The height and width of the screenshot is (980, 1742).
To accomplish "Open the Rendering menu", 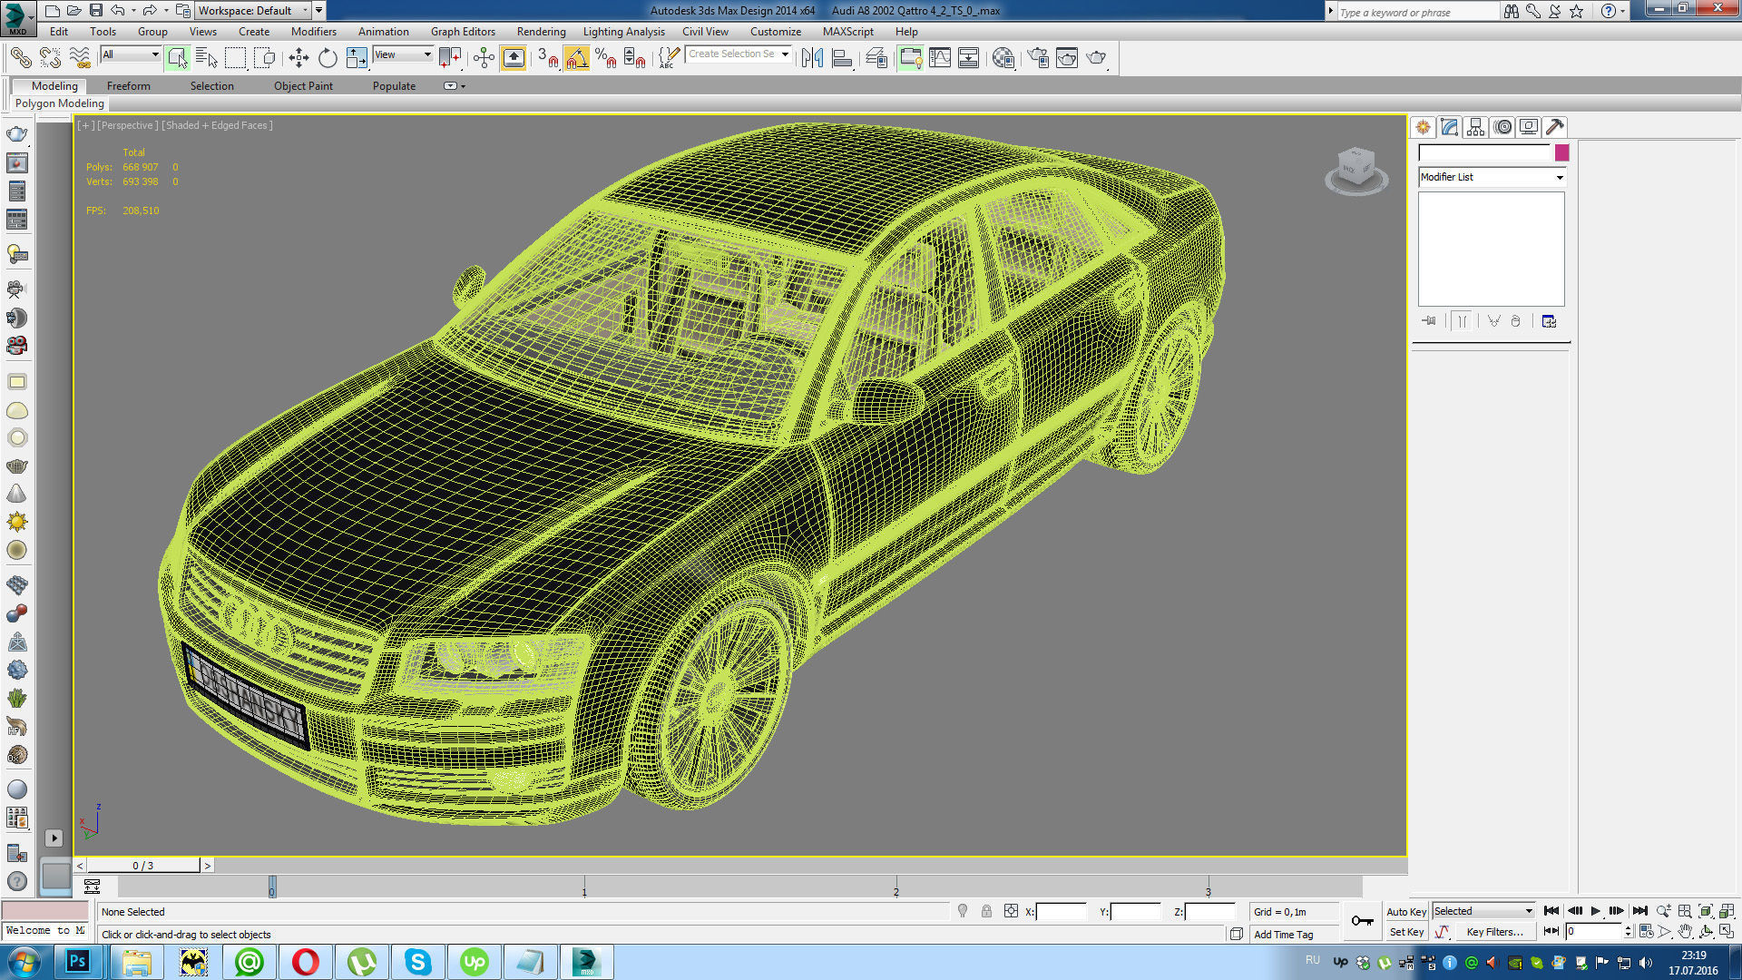I will click(541, 32).
